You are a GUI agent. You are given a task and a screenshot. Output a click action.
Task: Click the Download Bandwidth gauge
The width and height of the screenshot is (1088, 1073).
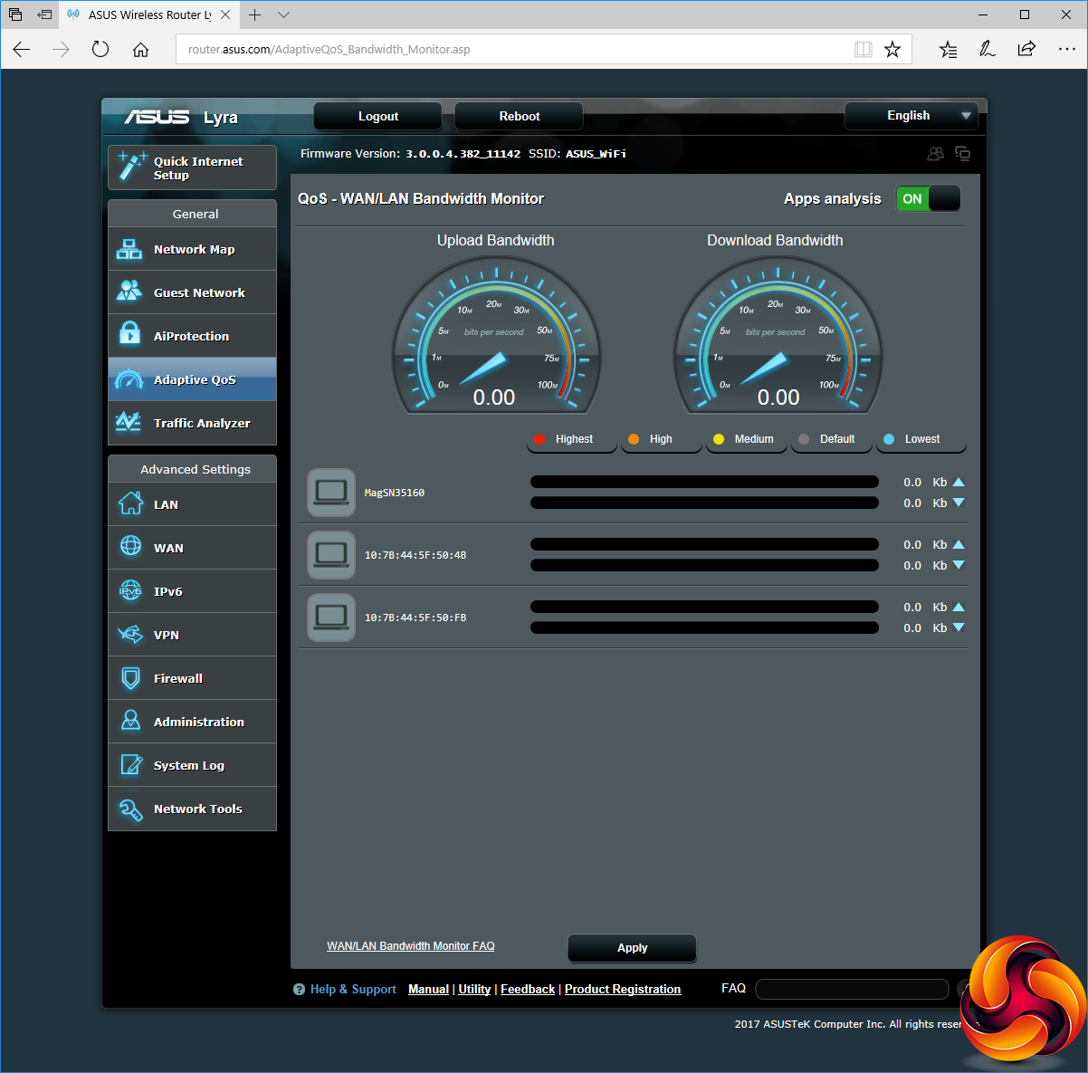pyautogui.click(x=778, y=335)
